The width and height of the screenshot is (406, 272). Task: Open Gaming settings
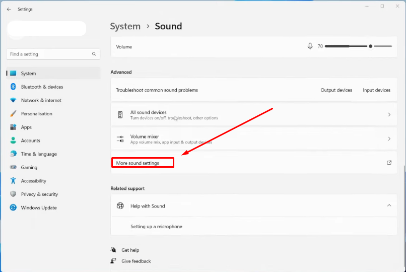pyautogui.click(x=53, y=167)
